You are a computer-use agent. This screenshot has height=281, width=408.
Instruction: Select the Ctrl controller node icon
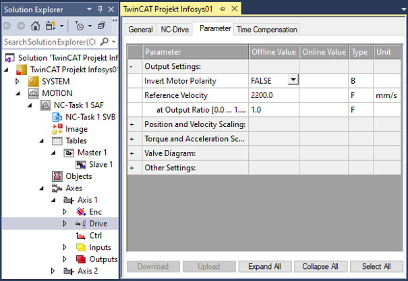81,236
